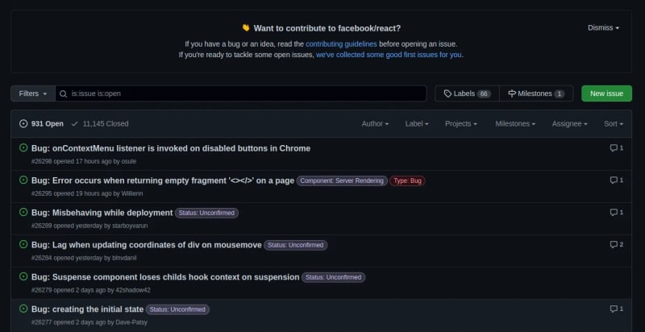
Task: Focus the is:issue is:open search field
Action: pyautogui.click(x=241, y=93)
